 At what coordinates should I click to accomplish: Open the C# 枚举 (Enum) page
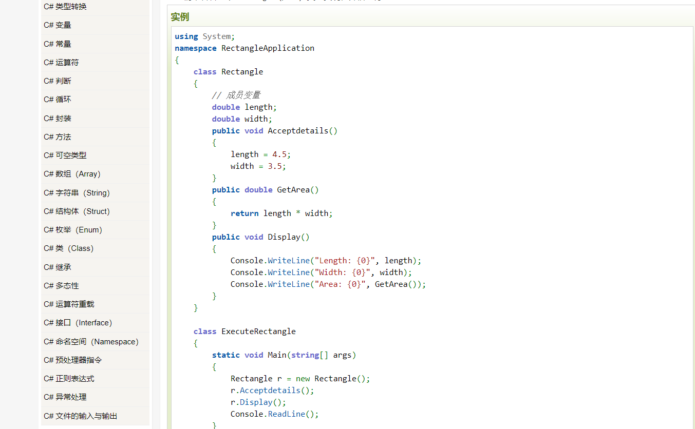click(73, 230)
